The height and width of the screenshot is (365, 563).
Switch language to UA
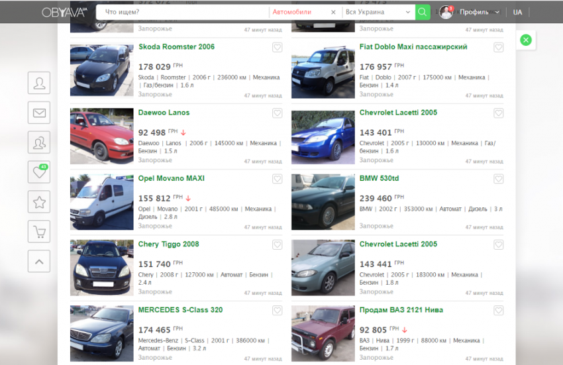pyautogui.click(x=517, y=12)
